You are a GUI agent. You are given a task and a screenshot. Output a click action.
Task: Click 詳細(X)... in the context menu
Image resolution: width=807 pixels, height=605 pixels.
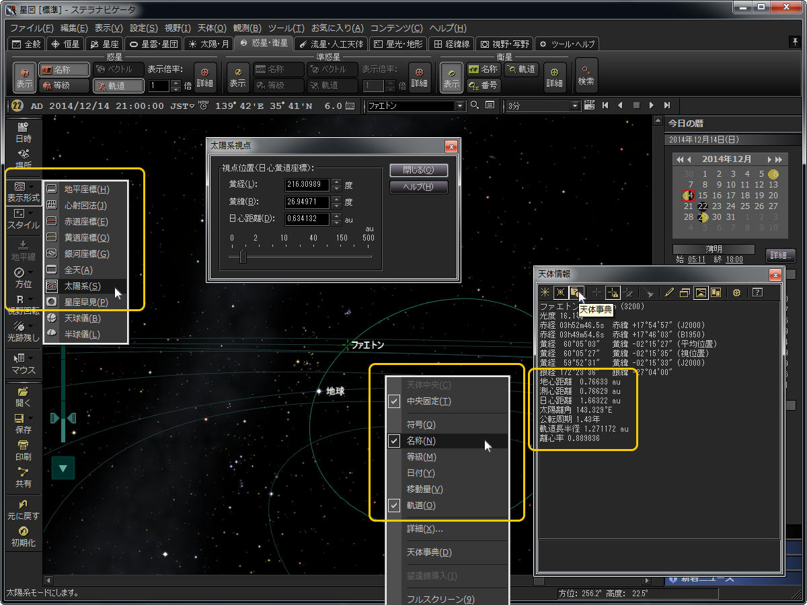pos(448,529)
